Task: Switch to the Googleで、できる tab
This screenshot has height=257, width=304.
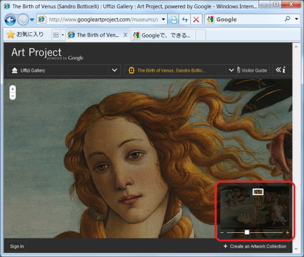Action: [x=163, y=35]
